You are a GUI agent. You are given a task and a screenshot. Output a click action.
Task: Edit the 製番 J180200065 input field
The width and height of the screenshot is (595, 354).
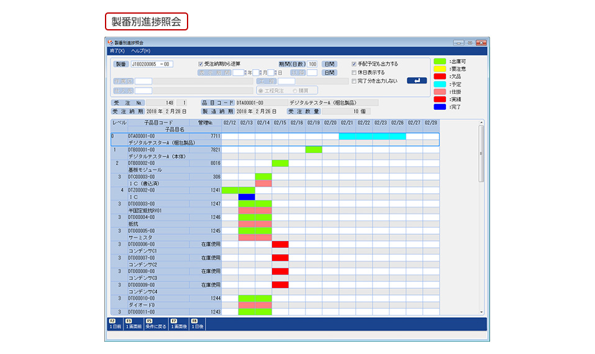(x=152, y=64)
